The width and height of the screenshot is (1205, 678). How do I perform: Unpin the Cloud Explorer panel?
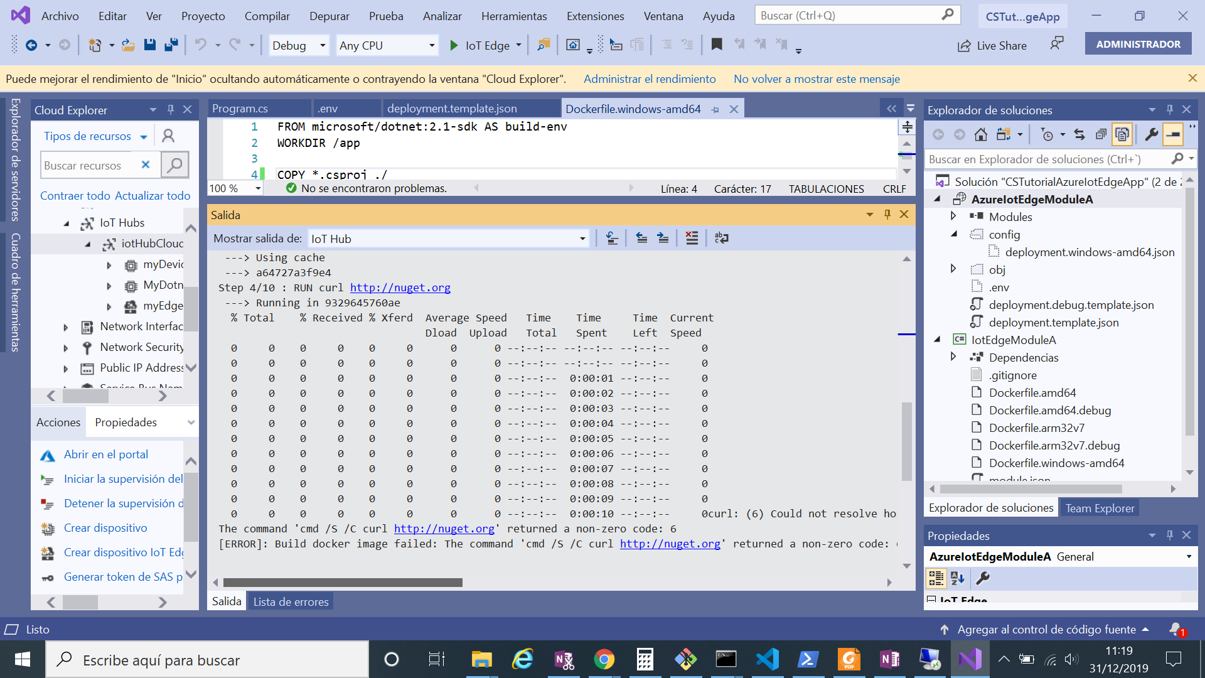170,109
